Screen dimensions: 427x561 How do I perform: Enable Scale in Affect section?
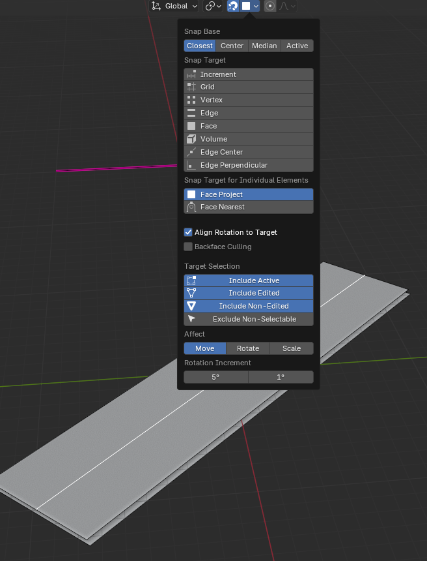click(292, 348)
